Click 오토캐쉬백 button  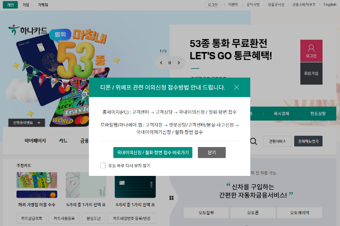point(300,213)
